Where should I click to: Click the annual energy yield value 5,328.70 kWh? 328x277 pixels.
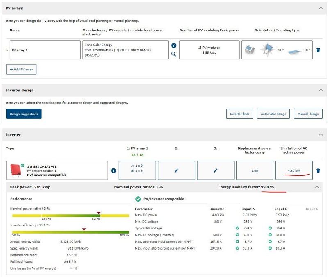click(x=71, y=241)
